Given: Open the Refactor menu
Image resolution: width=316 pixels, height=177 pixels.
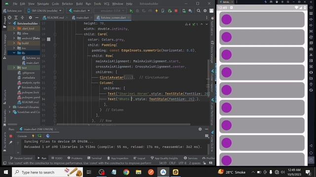Looking at the screenshot, I should tap(67, 3).
